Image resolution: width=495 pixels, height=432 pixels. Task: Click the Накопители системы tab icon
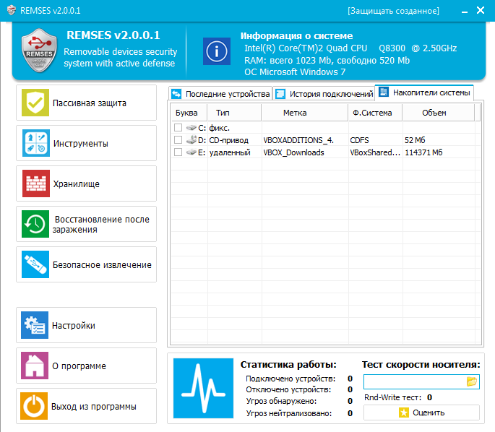[384, 92]
